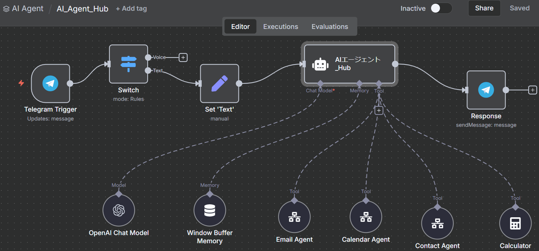
Task: Click the AI Agent project stack icon
Action: point(6,9)
